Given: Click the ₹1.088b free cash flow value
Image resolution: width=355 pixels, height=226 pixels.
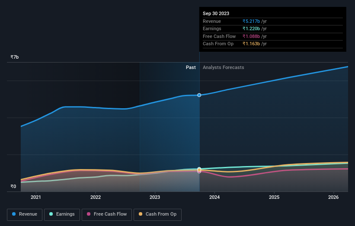Looking at the screenshot, I should coord(251,36).
